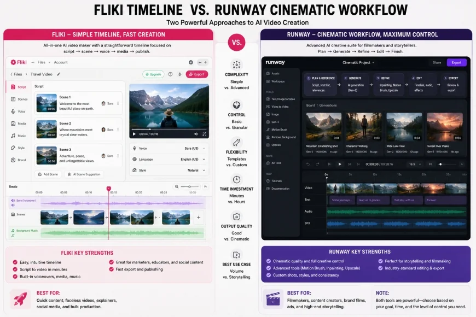Open Workspace in Runway sidebar
Image resolution: width=476 pixels, height=317 pixels.
coord(275,81)
